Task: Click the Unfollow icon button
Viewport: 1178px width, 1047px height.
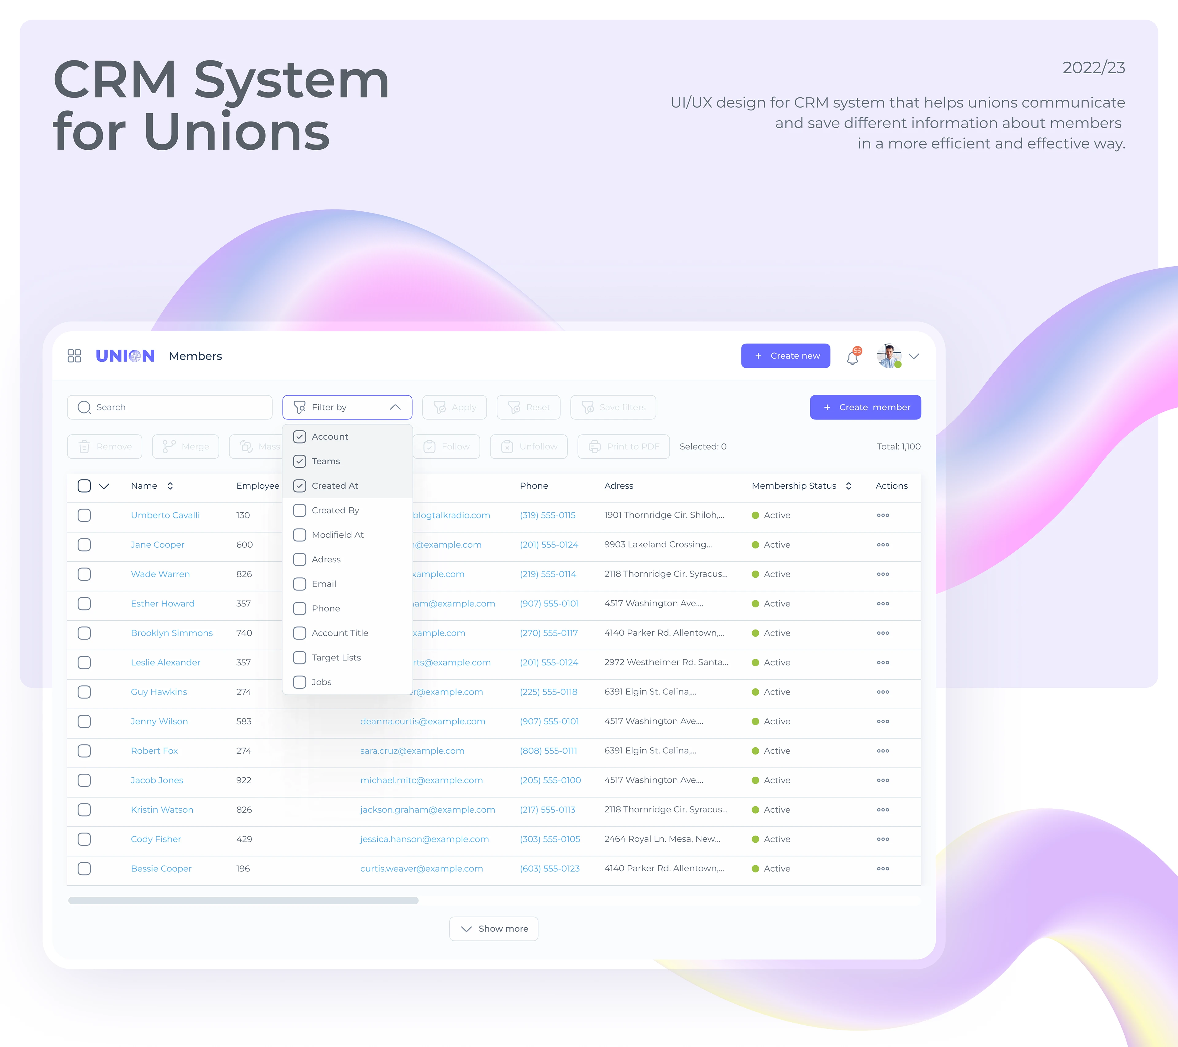Action: [506, 447]
